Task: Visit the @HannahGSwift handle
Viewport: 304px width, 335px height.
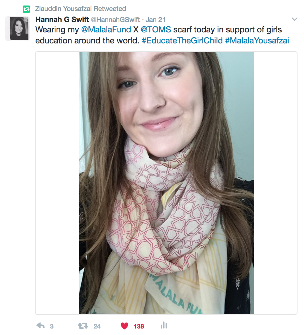Action: pos(115,20)
